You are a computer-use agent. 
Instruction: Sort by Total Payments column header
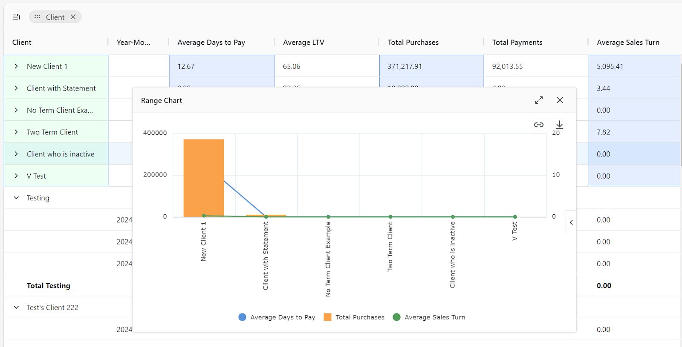pyautogui.click(x=517, y=42)
